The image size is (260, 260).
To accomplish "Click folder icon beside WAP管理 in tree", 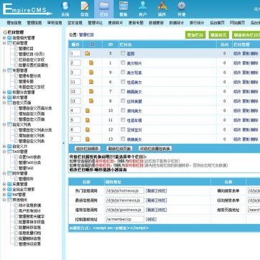I will click(9, 195).
